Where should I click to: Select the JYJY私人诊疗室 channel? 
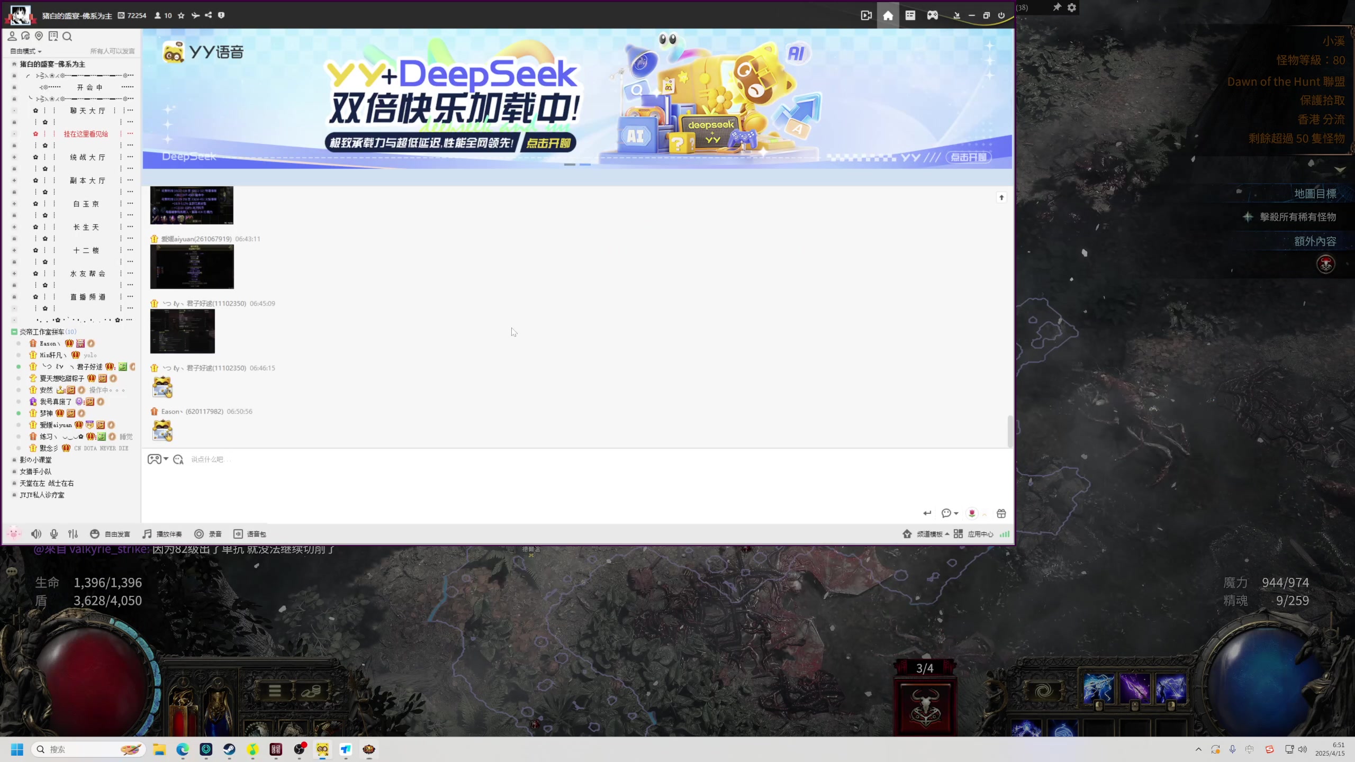(42, 495)
